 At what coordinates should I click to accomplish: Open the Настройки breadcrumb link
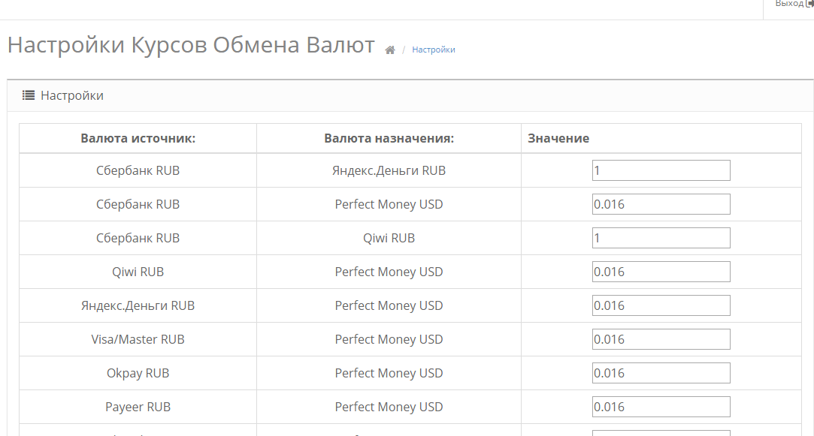pos(434,50)
